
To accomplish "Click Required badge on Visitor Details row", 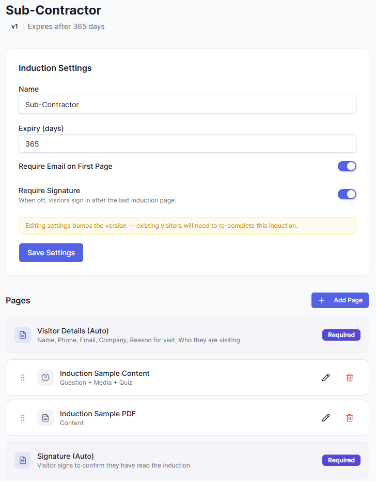I will (x=341, y=335).
